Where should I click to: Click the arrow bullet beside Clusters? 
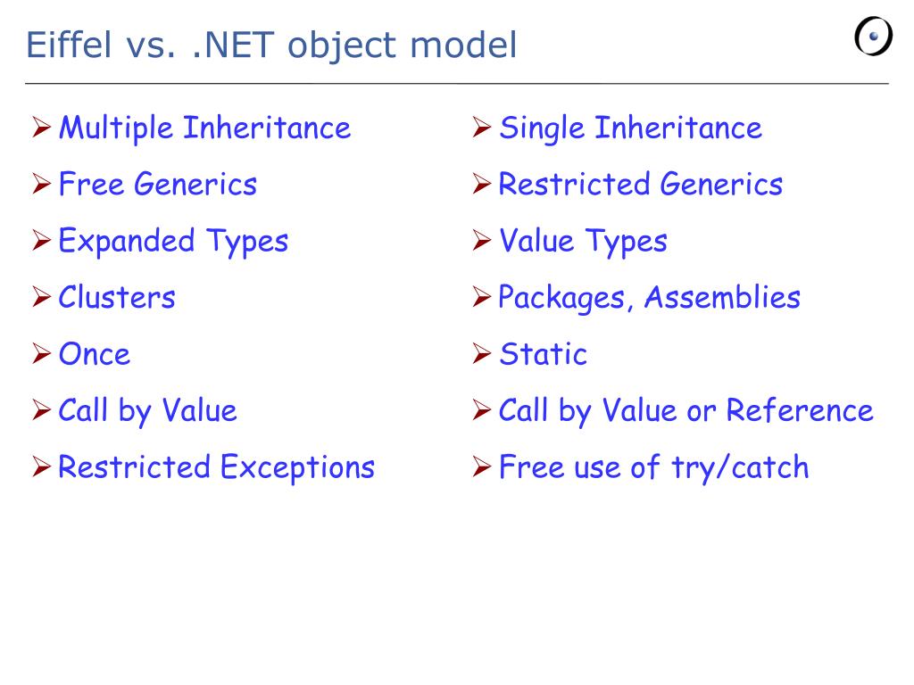(x=41, y=296)
